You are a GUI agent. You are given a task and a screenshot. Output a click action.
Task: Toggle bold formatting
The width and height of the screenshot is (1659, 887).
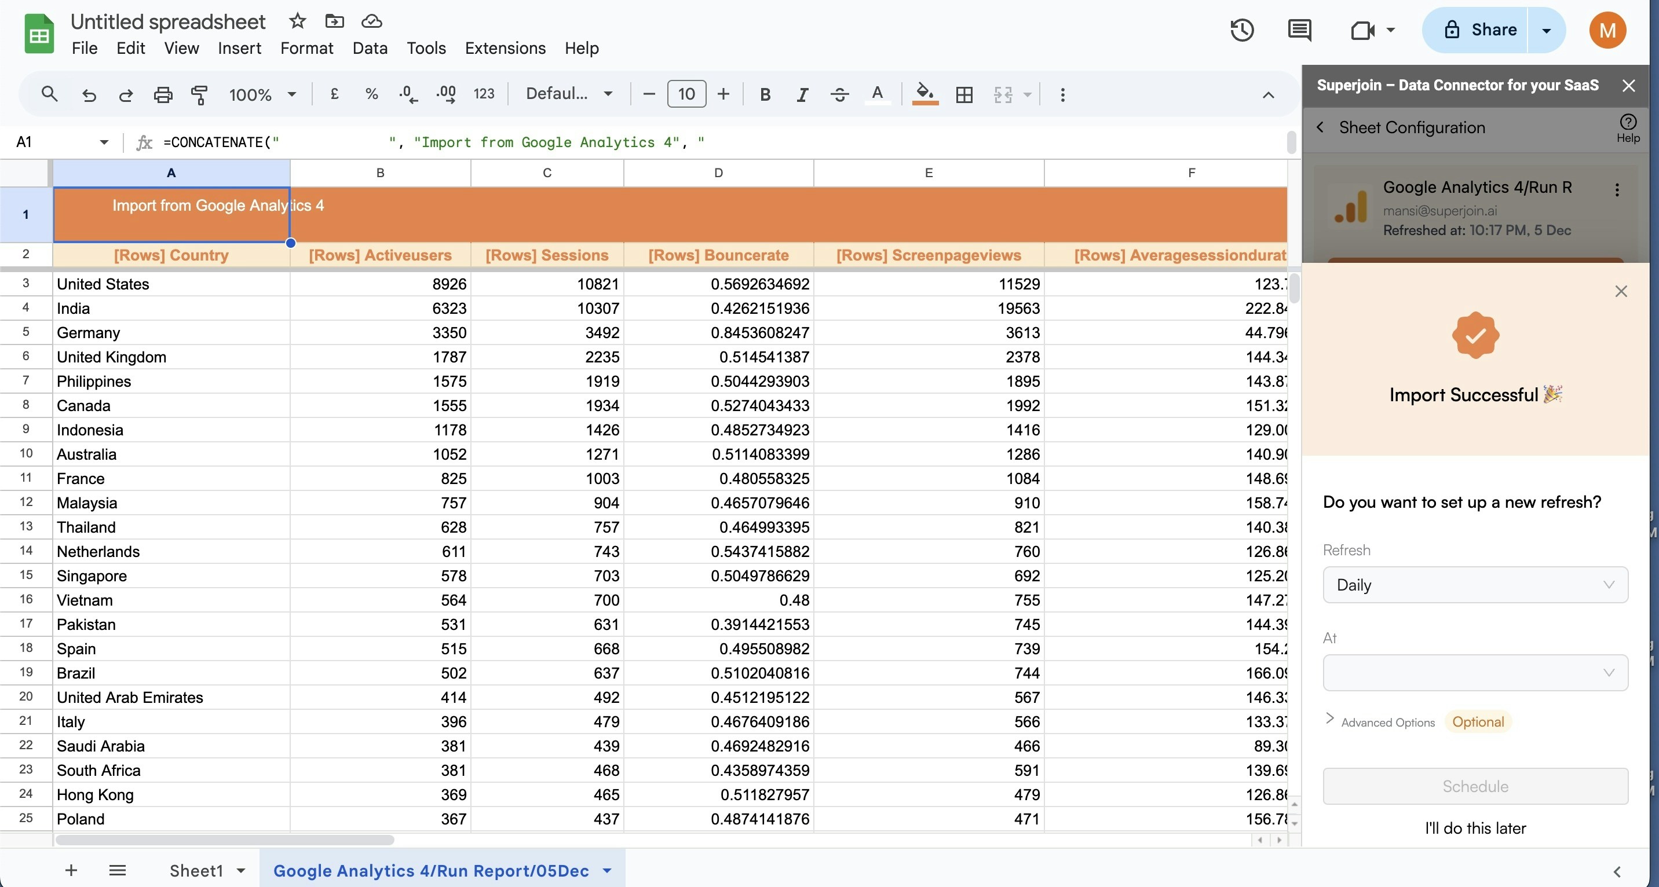tap(765, 94)
